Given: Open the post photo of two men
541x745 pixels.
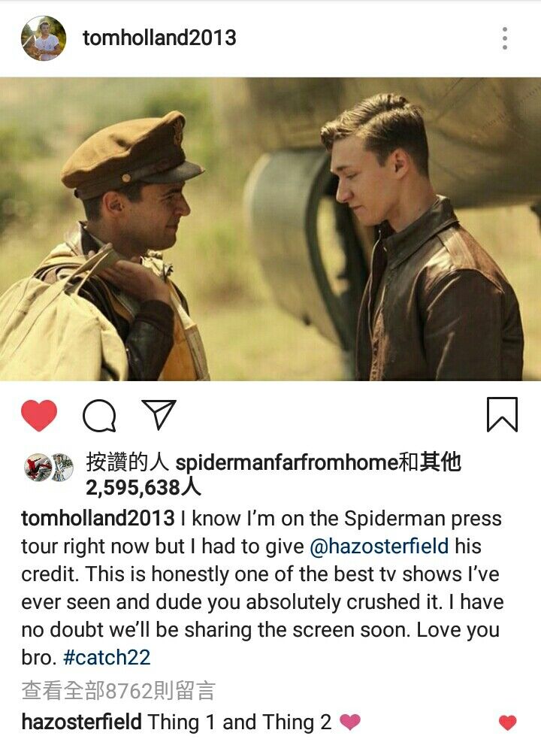Looking at the screenshot, I should point(270,229).
